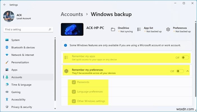
Task: Uncheck the Language preferences checkbox
Action: point(74,92)
